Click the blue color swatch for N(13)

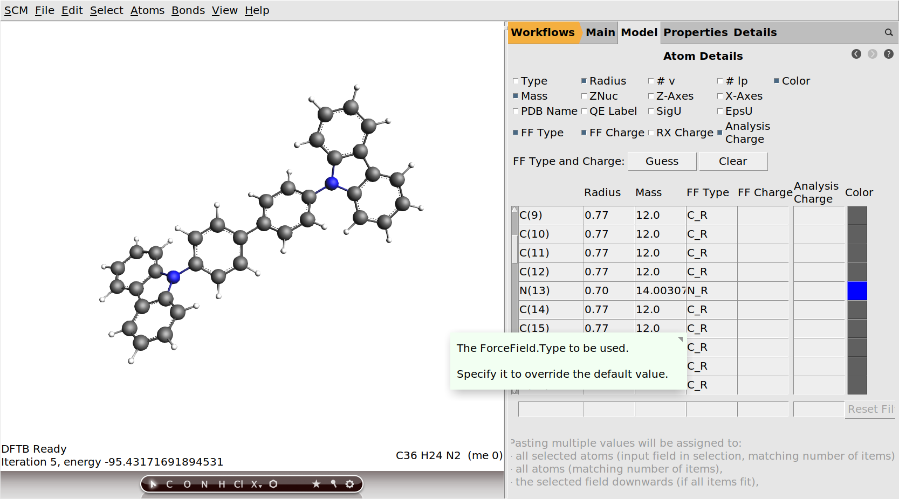(x=857, y=291)
